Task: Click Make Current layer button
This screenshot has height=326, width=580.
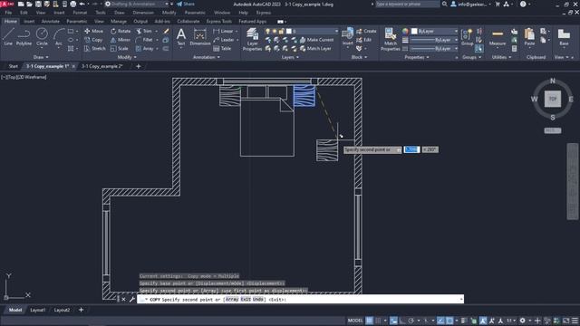Action: point(316,40)
